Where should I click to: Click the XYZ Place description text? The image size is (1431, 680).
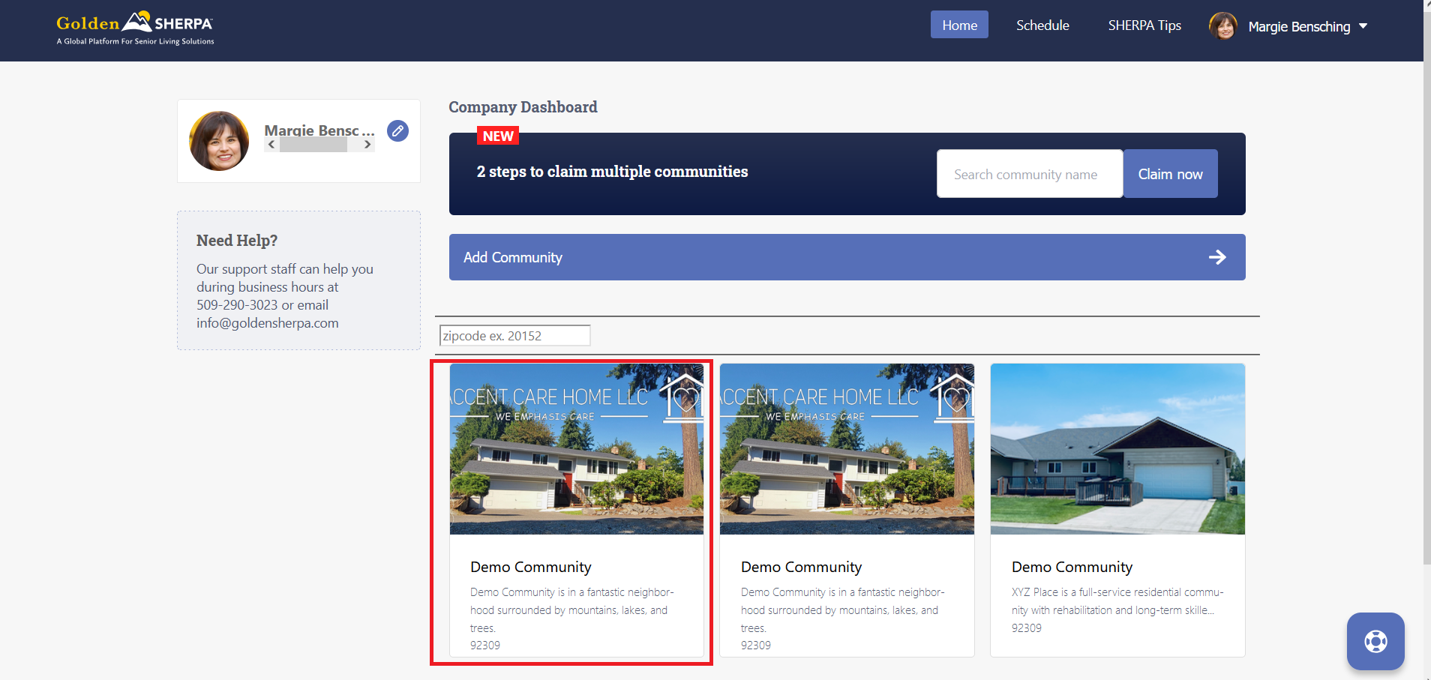1117,601
